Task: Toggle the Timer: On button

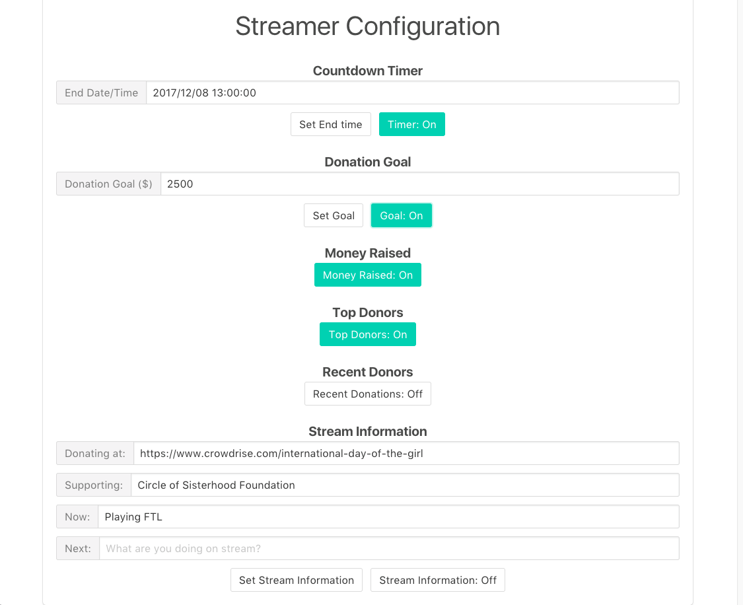Action: 411,124
